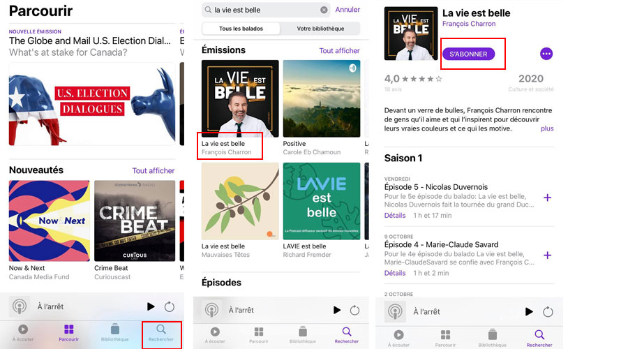Select The Globe and Mail U.S. Election title
628x349 pixels.
90,41
